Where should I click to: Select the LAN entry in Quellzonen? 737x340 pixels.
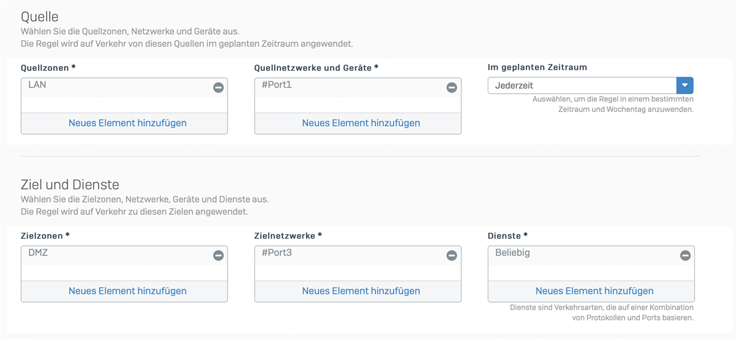point(37,85)
